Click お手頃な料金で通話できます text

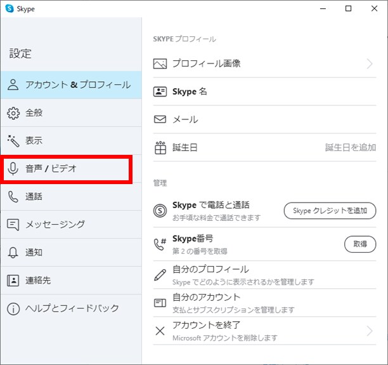(x=217, y=218)
